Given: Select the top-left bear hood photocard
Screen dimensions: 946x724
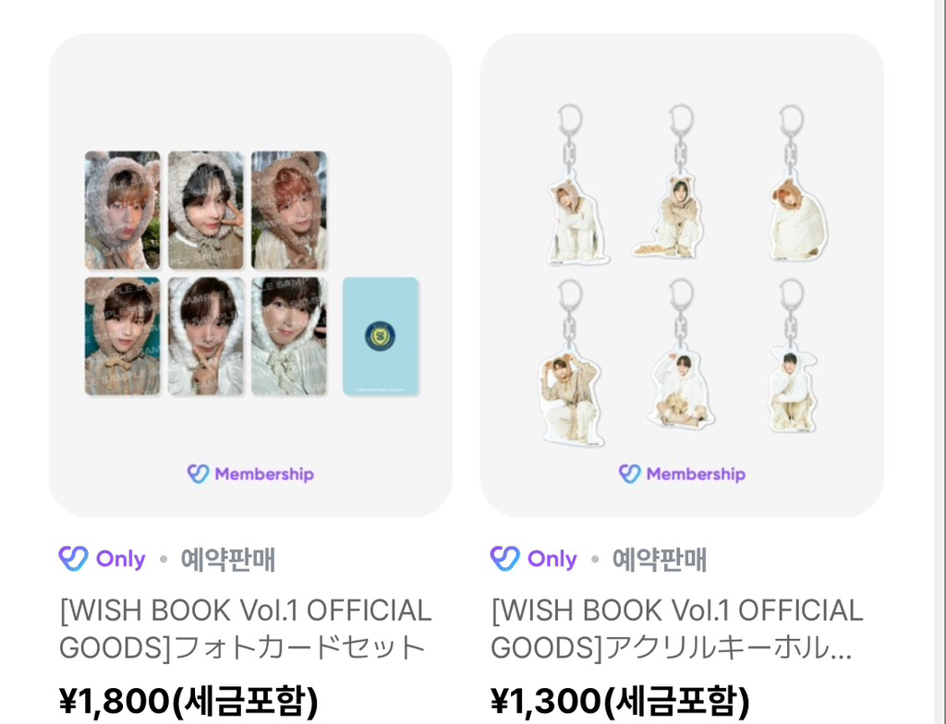Looking at the screenshot, I should (x=123, y=210).
